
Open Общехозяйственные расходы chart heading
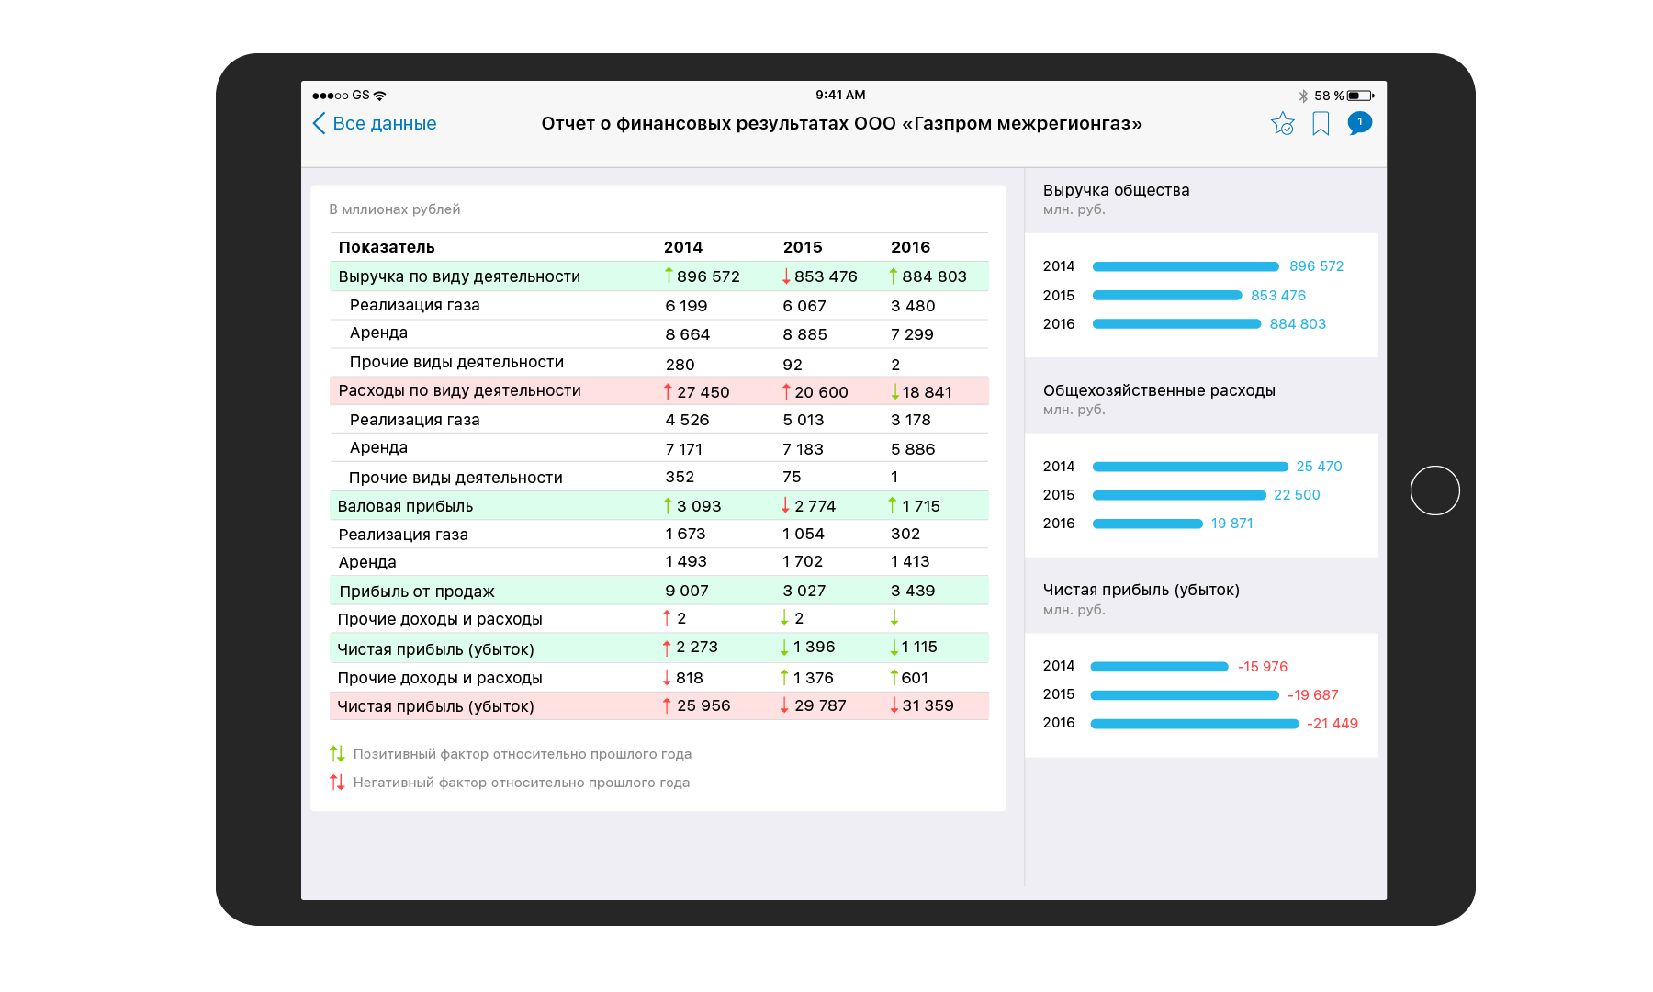coord(1159,390)
